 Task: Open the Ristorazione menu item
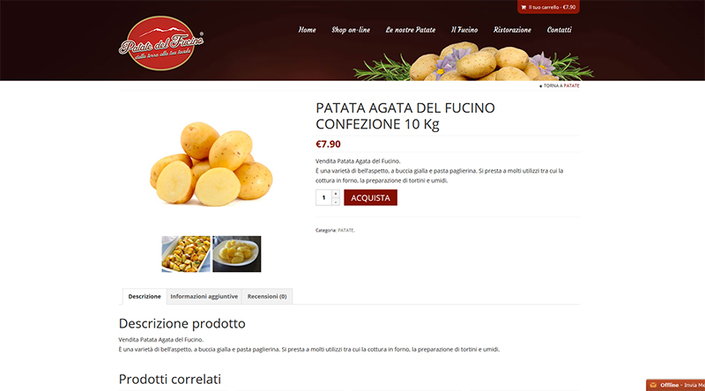[512, 30]
